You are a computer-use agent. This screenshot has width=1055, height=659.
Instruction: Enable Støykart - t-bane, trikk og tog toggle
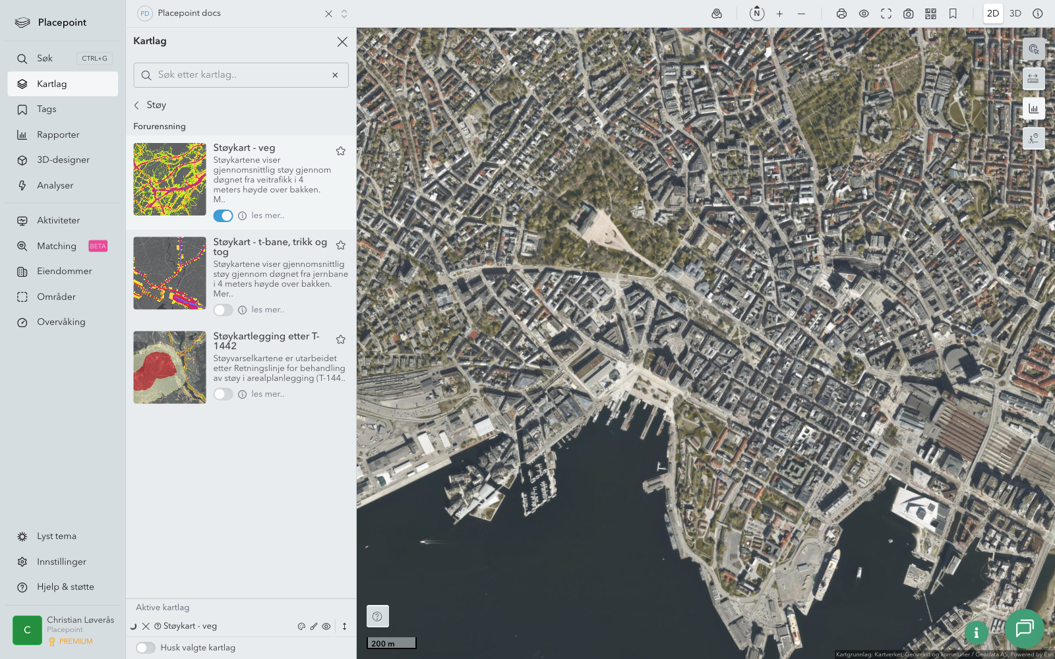click(223, 310)
